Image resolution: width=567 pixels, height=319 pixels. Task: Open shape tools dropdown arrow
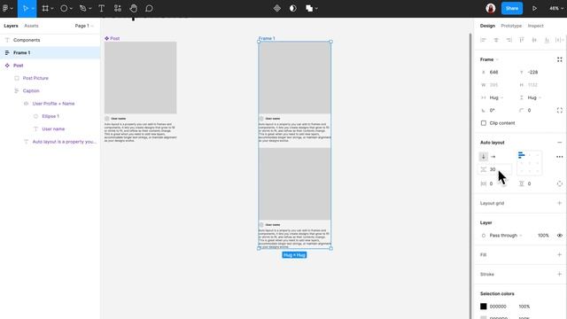(71, 9)
